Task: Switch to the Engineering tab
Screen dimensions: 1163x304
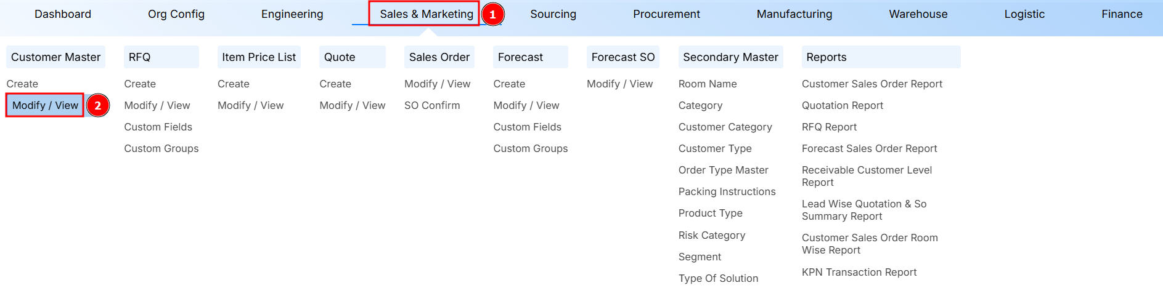Action: (x=292, y=14)
